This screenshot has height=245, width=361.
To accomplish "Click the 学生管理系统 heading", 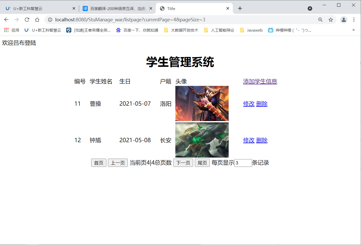I will [x=180, y=62].
